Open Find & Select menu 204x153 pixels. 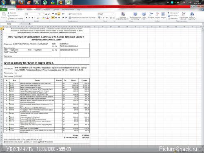click(x=192, y=16)
